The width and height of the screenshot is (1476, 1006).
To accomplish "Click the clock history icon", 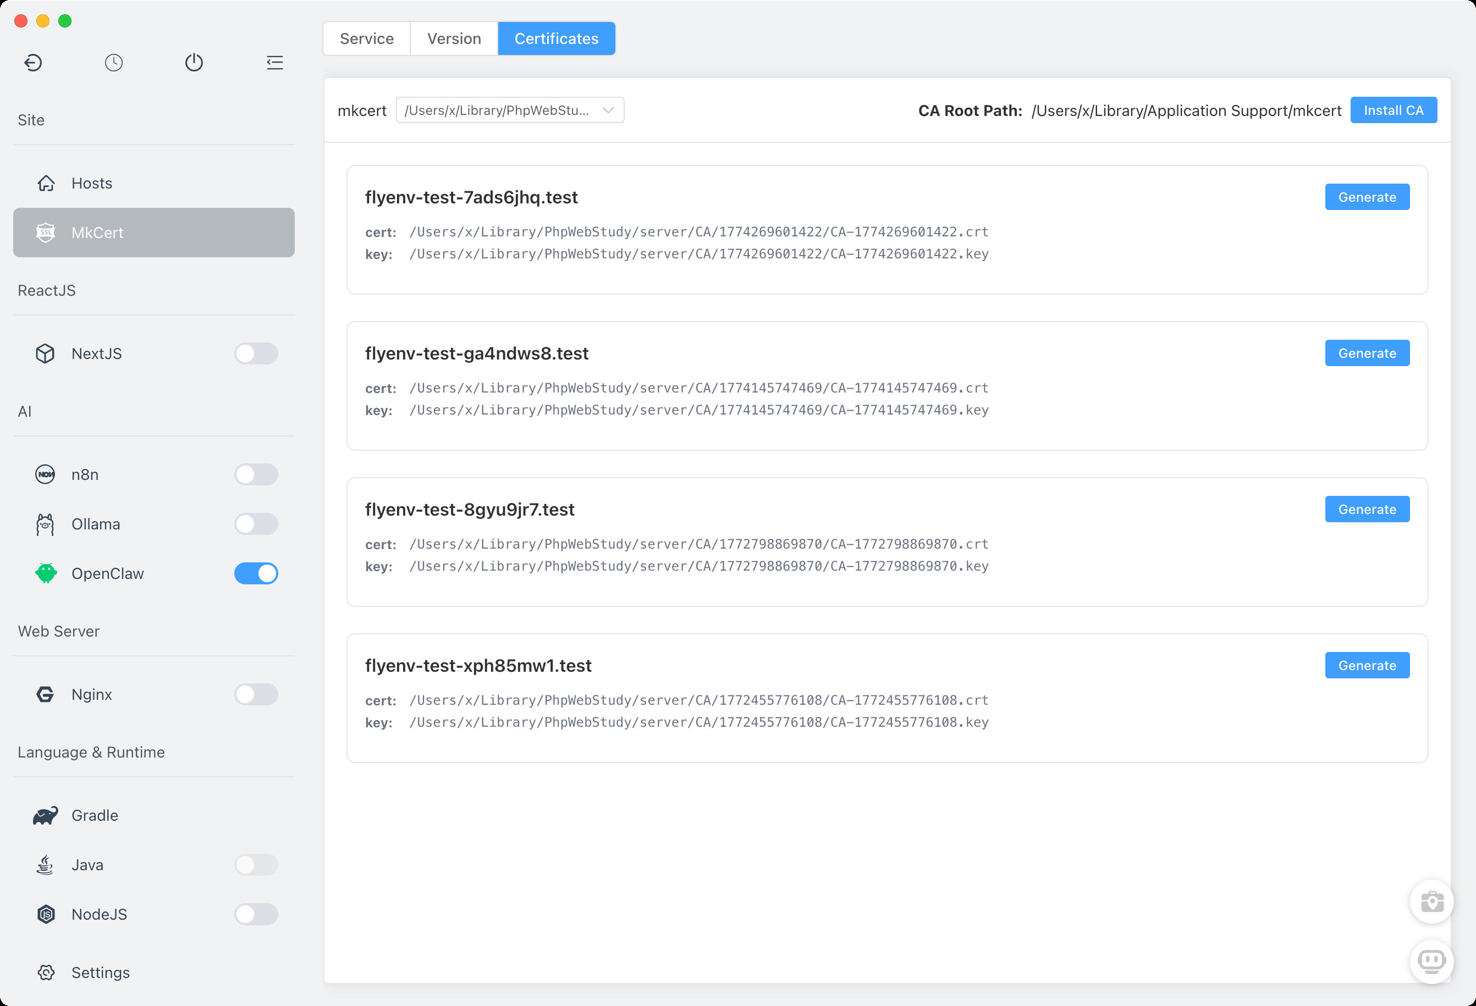I will 114,62.
